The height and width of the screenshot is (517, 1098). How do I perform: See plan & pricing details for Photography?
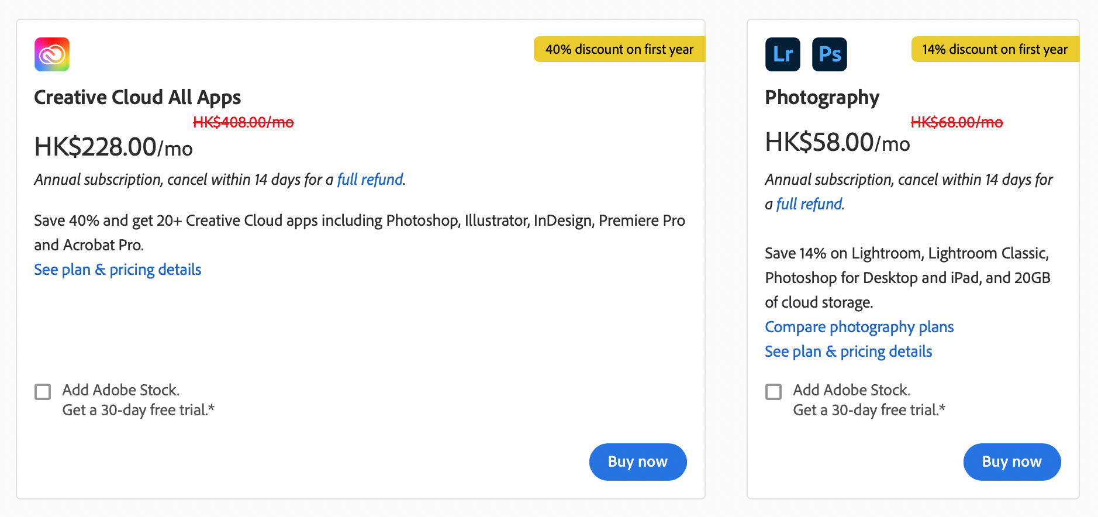click(x=848, y=351)
